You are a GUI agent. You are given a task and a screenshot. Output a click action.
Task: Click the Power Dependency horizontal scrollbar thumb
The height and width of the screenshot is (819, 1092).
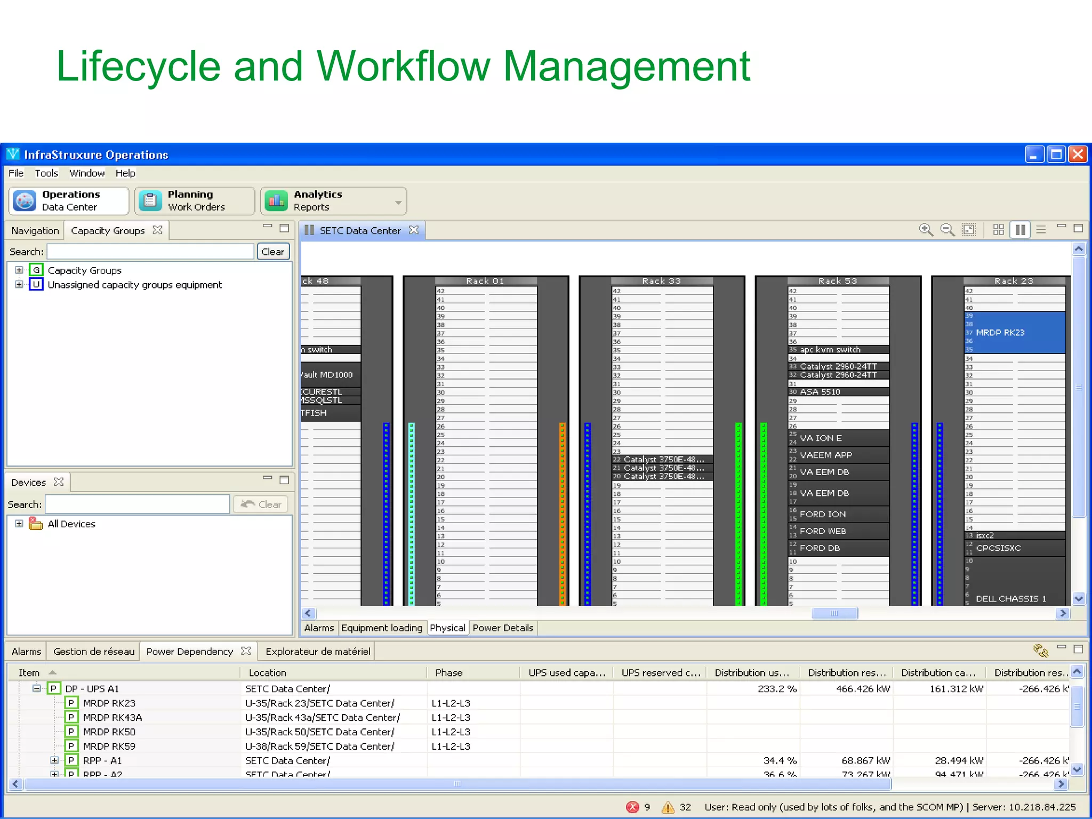tap(457, 784)
